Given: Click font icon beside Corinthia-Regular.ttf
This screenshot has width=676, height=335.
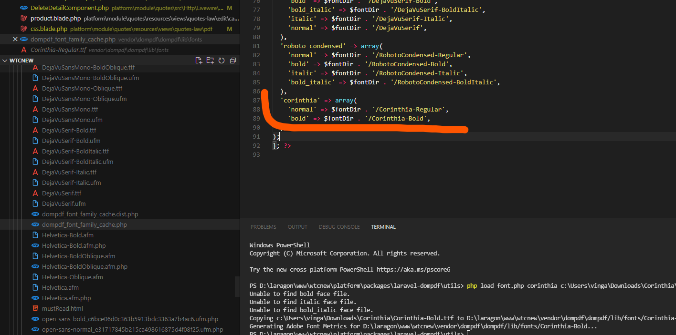Looking at the screenshot, I should click(x=23, y=50).
